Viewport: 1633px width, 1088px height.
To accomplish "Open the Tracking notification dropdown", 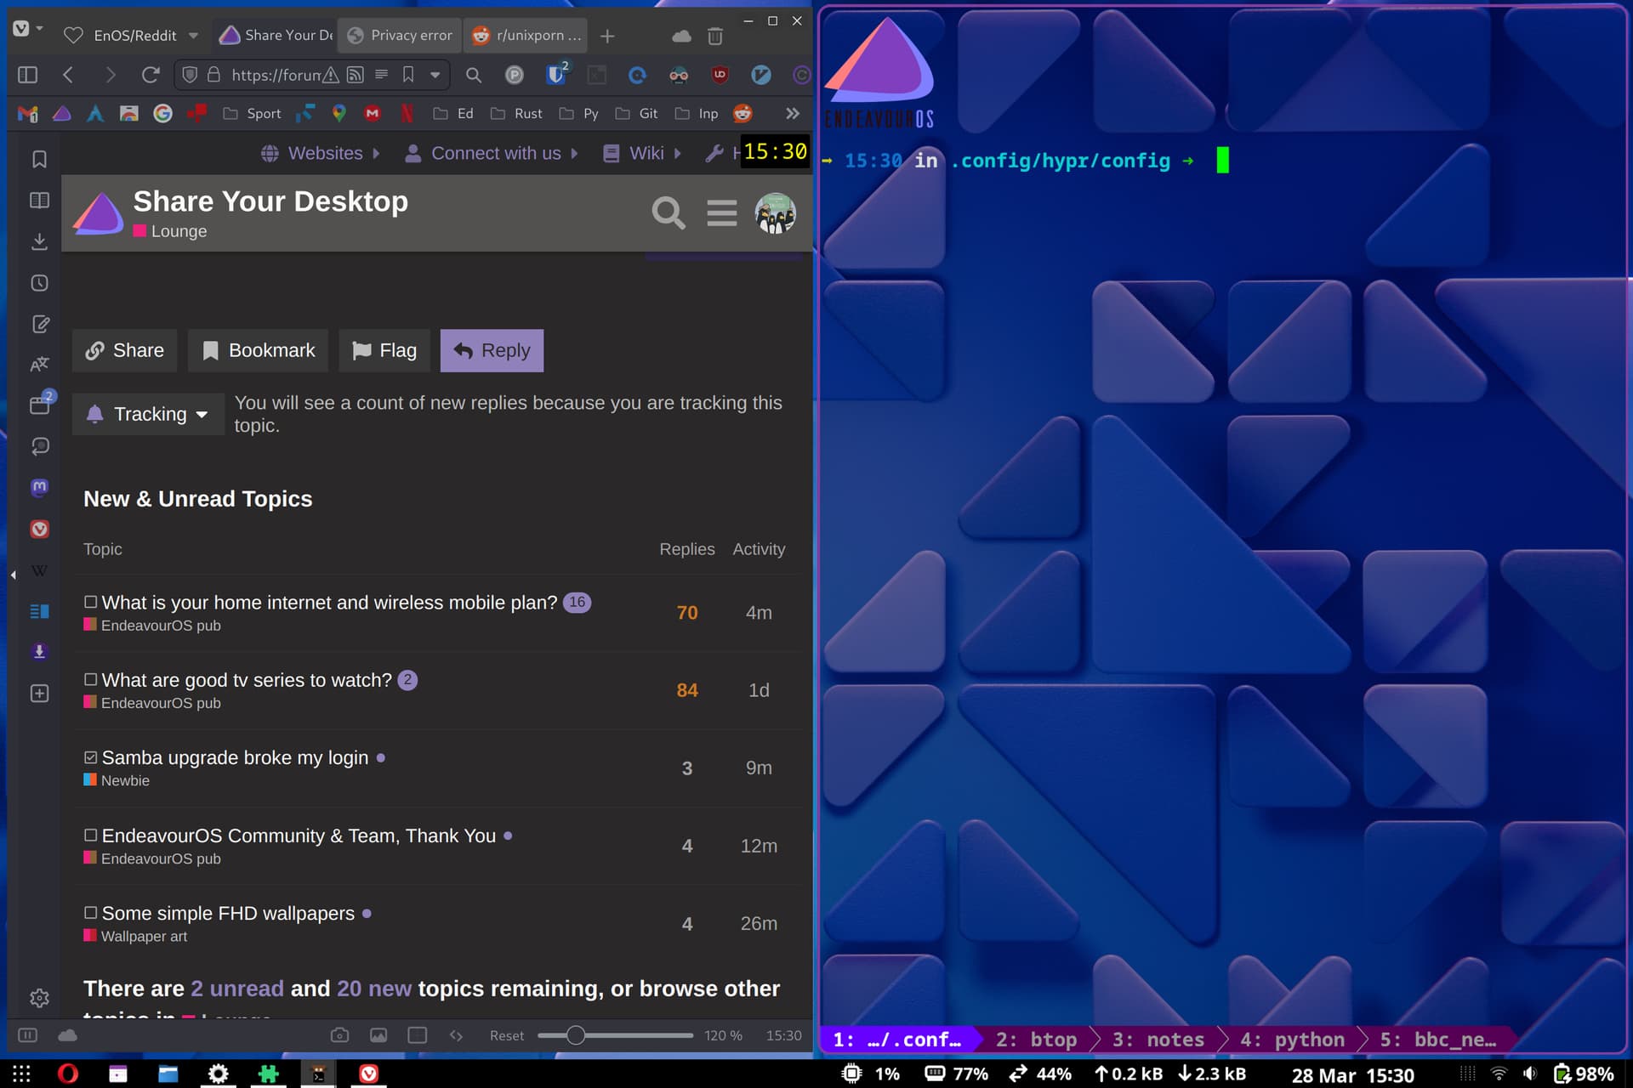I will pyautogui.click(x=148, y=414).
